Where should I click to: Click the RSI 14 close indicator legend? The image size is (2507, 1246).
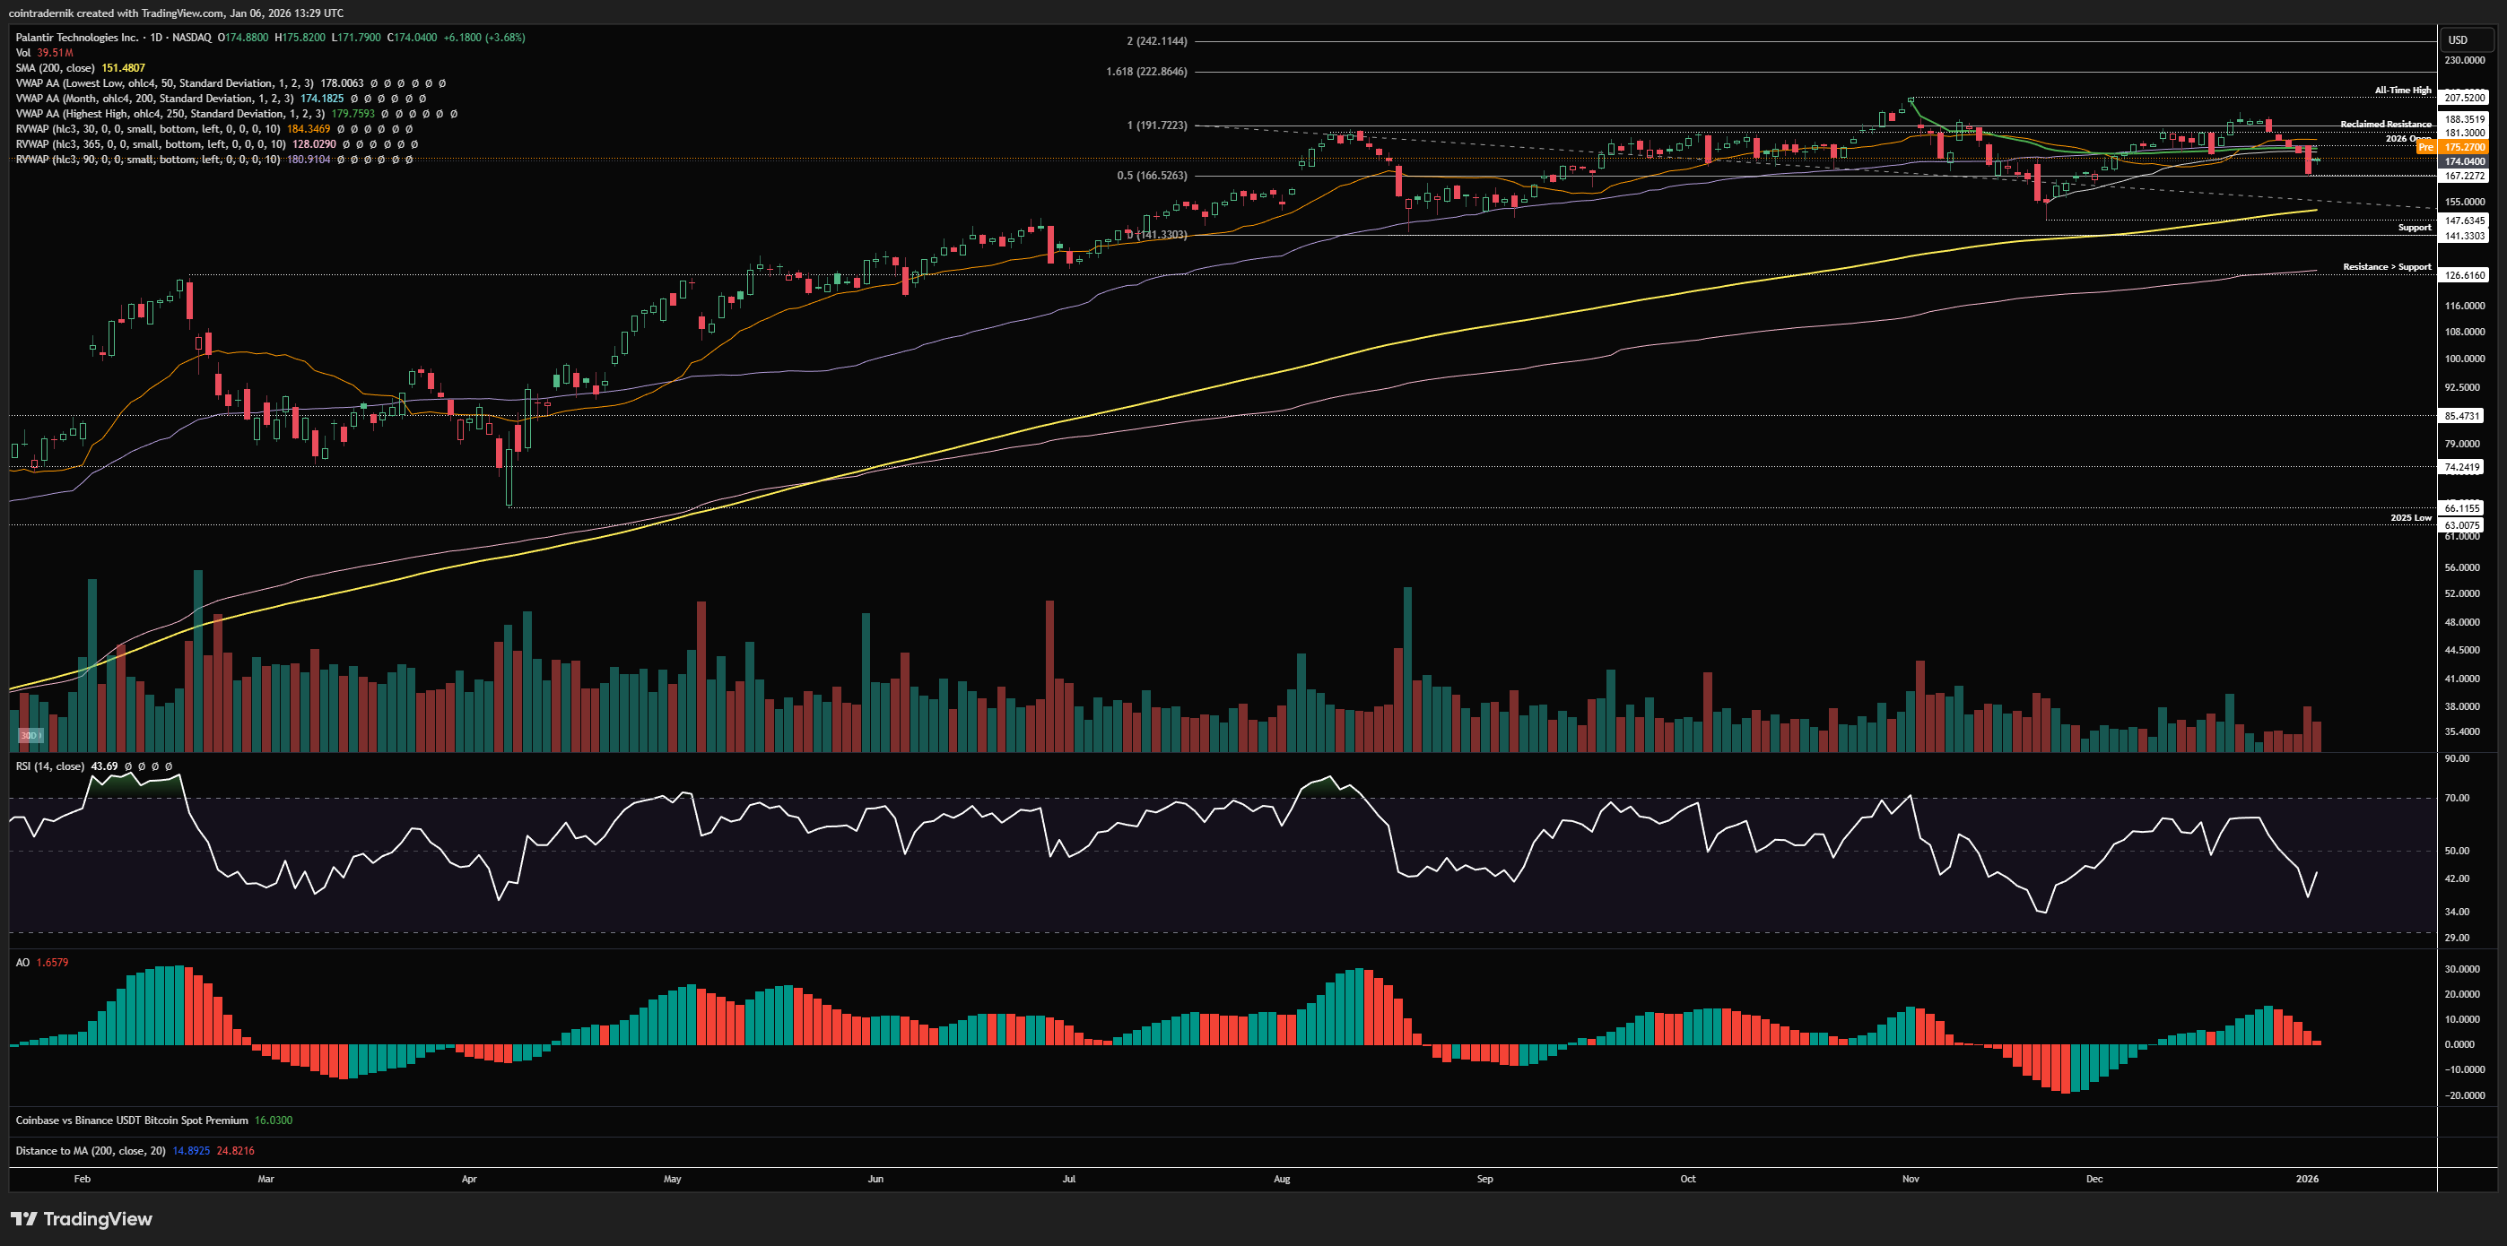(49, 766)
